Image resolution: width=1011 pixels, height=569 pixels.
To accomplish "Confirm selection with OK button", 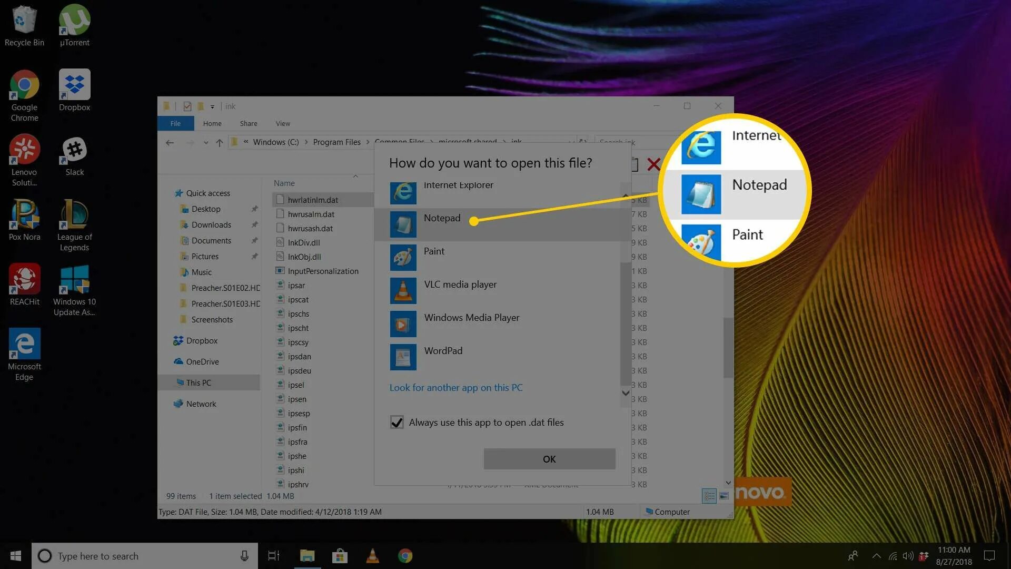I will (549, 459).
